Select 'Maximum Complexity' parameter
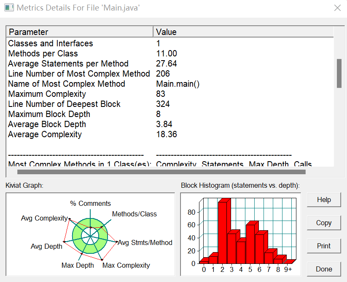Image resolution: width=347 pixels, height=282 pixels. (x=47, y=94)
